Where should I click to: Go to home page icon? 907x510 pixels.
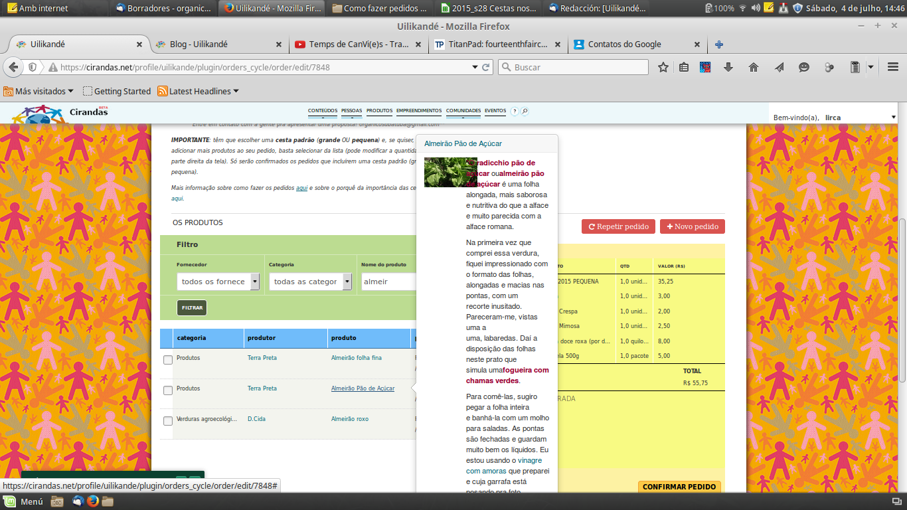point(754,67)
